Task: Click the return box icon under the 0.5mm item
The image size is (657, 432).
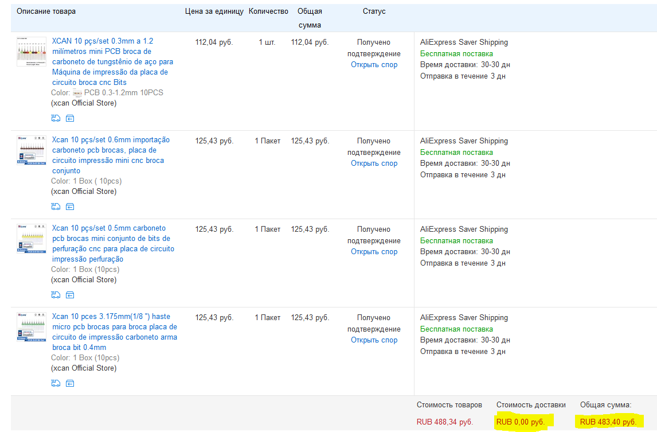Action: coord(70,295)
